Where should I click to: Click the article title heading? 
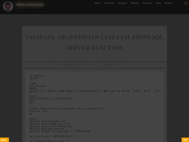coord(94,42)
